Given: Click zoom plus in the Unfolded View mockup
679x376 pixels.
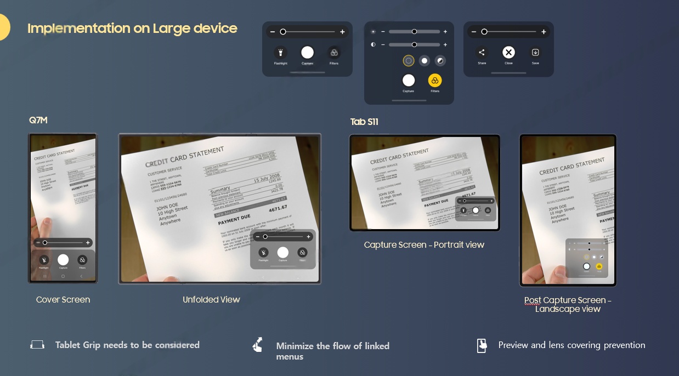Looking at the screenshot, I should pos(308,237).
